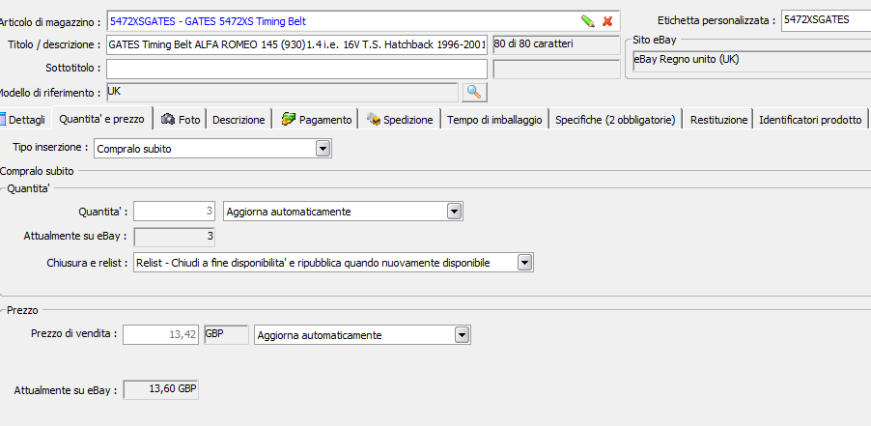Screen dimensions: 871x426
Task: Click the magnifier button next to Modello di riferimento
Action: tap(474, 92)
